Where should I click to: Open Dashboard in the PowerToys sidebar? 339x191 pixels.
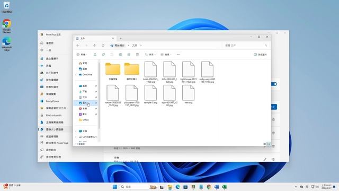[x=47, y=43]
